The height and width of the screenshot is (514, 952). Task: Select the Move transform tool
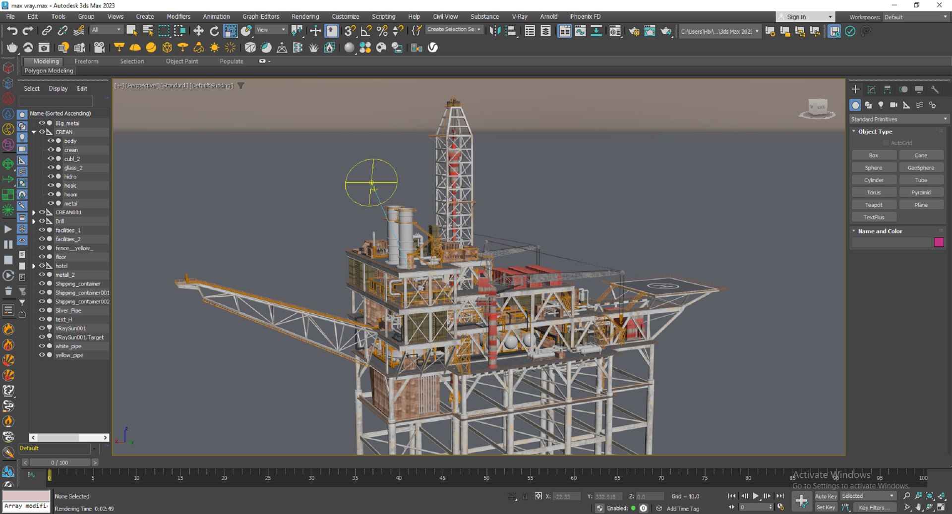pos(198,31)
